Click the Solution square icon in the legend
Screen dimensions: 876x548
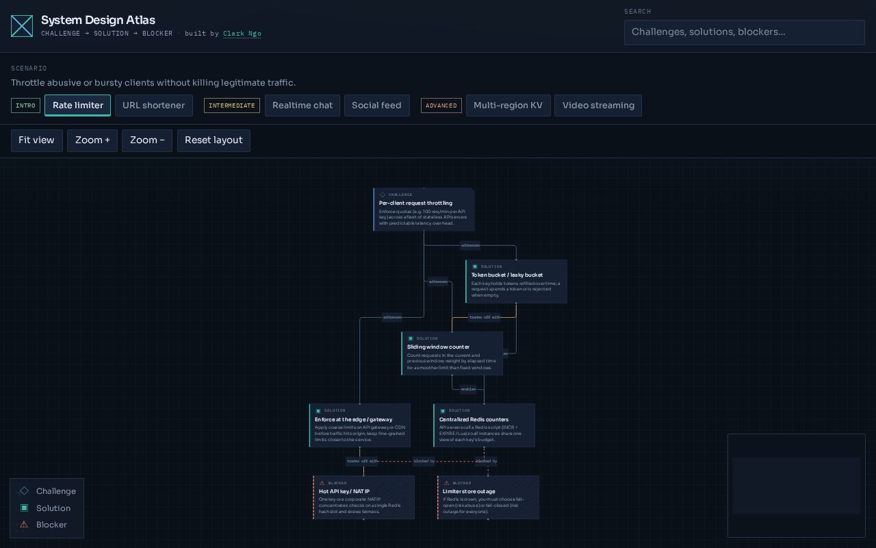coord(24,508)
